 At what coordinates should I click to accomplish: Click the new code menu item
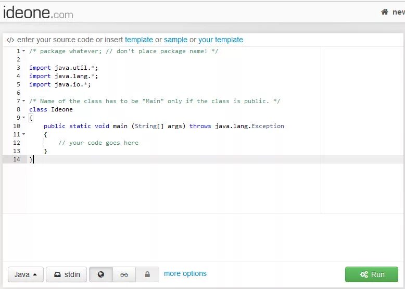[x=399, y=12]
